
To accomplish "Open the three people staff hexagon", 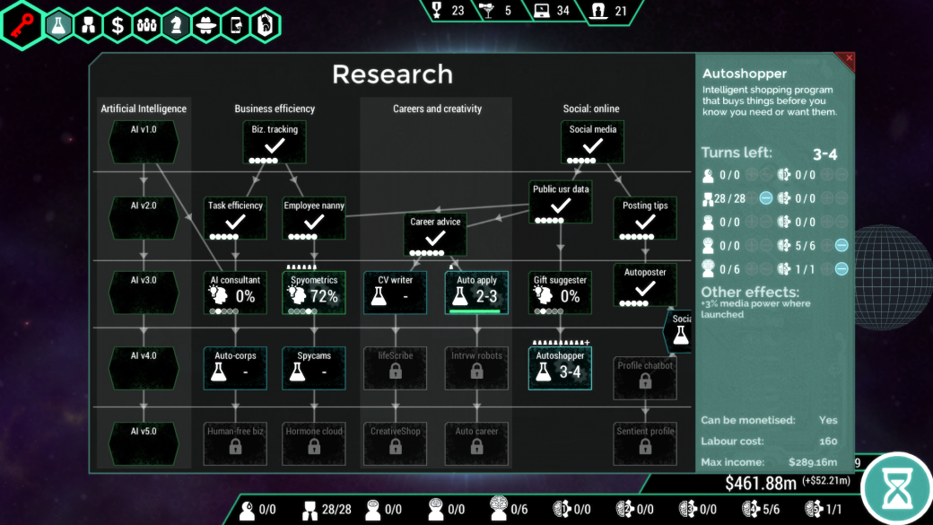I will pyautogui.click(x=147, y=25).
